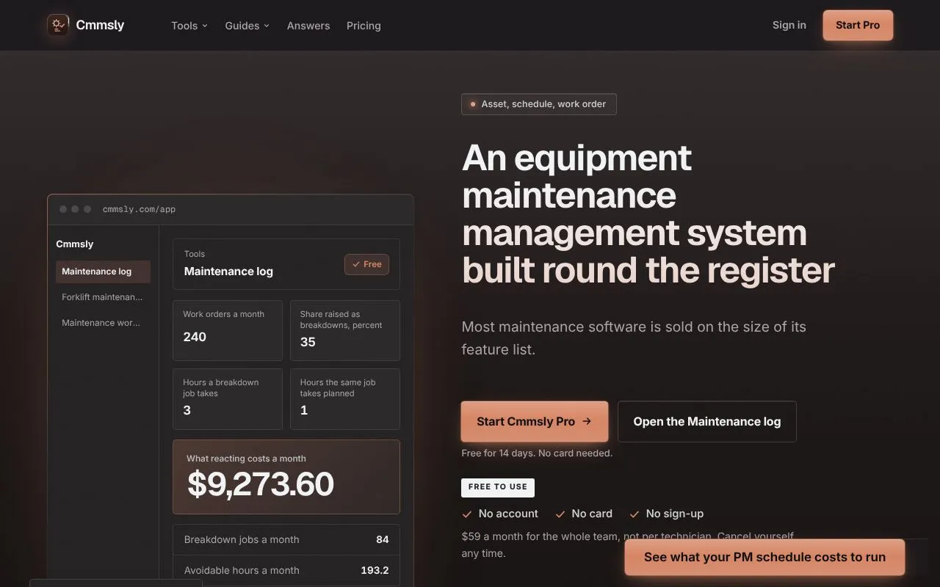Viewport: 940px width, 587px height.
Task: Click the Breakdown jobs a month row
Action: pos(286,539)
